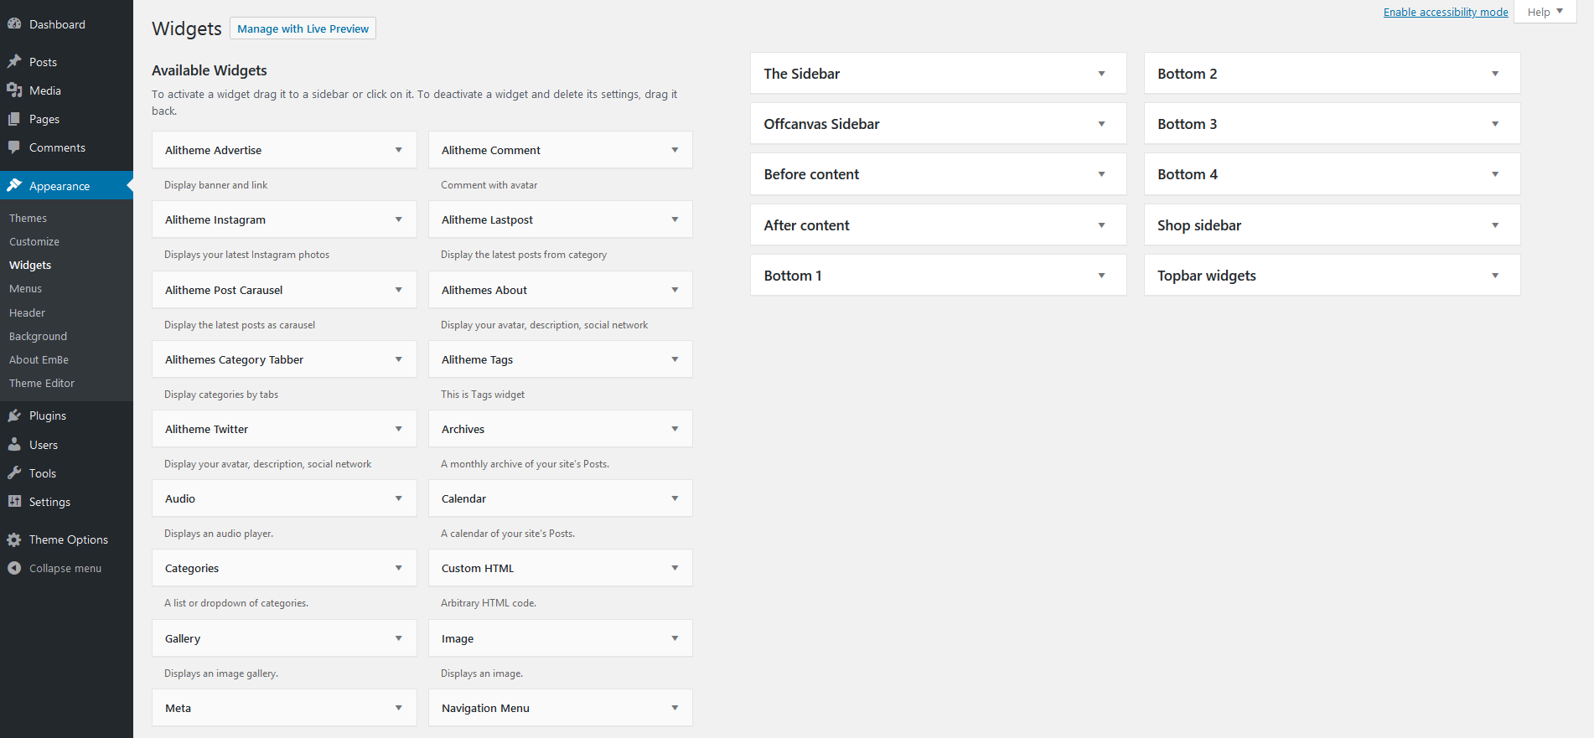Screen dimensions: 1594x738
Task: Expand the Alithemes About widget arrow
Action: tap(675, 290)
